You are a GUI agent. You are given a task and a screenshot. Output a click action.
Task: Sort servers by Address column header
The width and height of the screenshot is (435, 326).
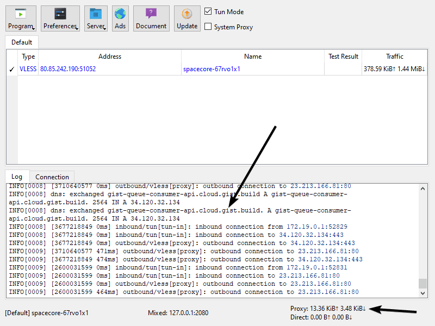click(x=110, y=57)
